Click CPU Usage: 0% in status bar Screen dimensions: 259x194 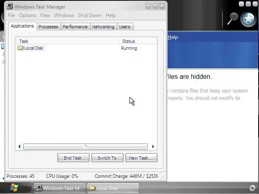point(62,176)
